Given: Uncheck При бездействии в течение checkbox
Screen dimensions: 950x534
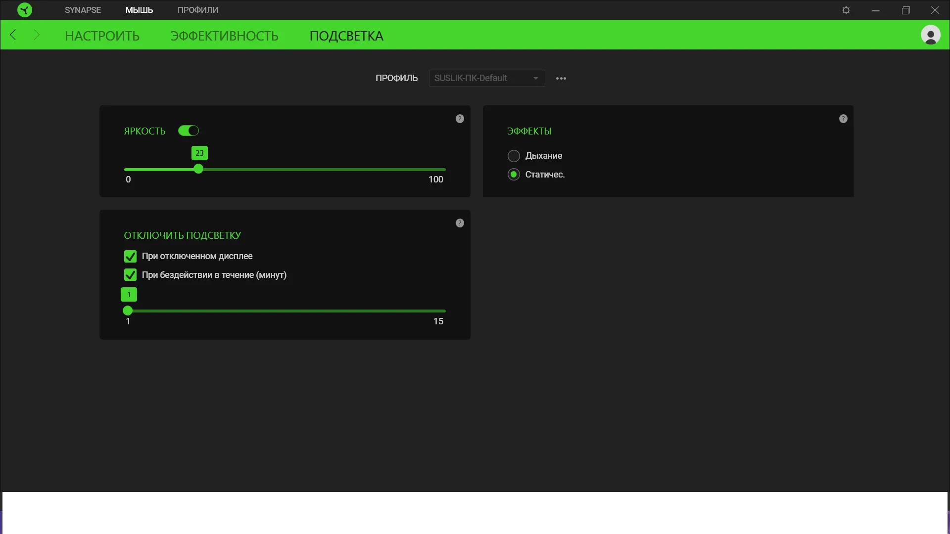Looking at the screenshot, I should [x=130, y=275].
